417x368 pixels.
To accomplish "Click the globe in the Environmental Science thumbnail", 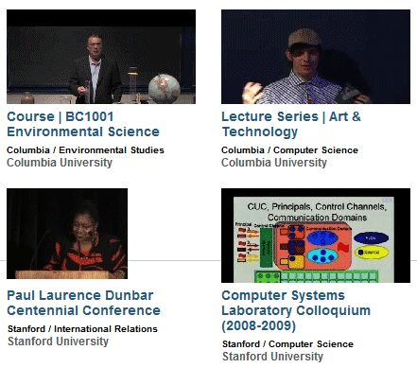I will [165, 89].
